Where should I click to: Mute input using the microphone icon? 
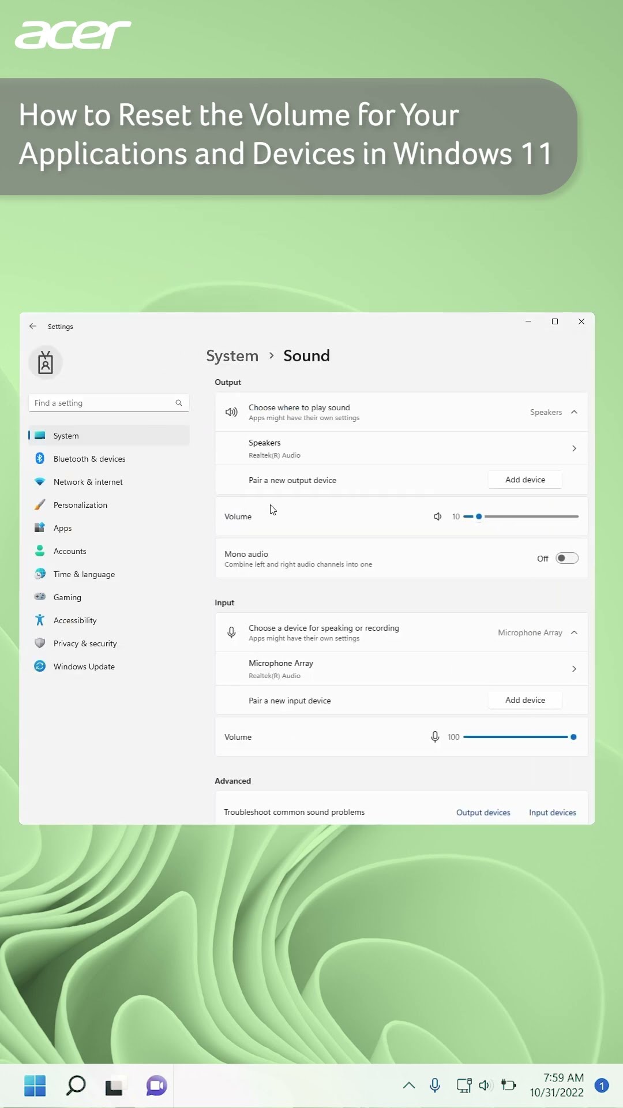[435, 737]
